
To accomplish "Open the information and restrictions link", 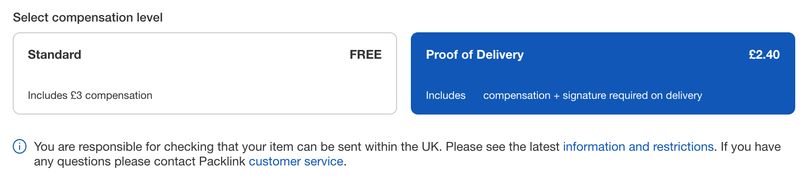I will (638, 147).
